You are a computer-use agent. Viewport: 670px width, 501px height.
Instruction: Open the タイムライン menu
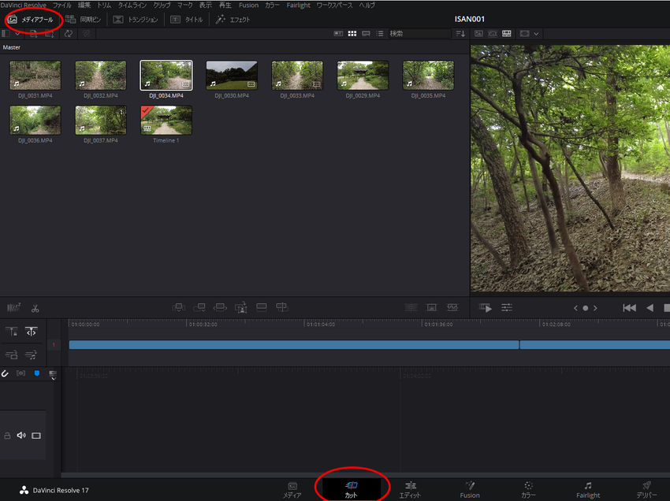pos(132,6)
